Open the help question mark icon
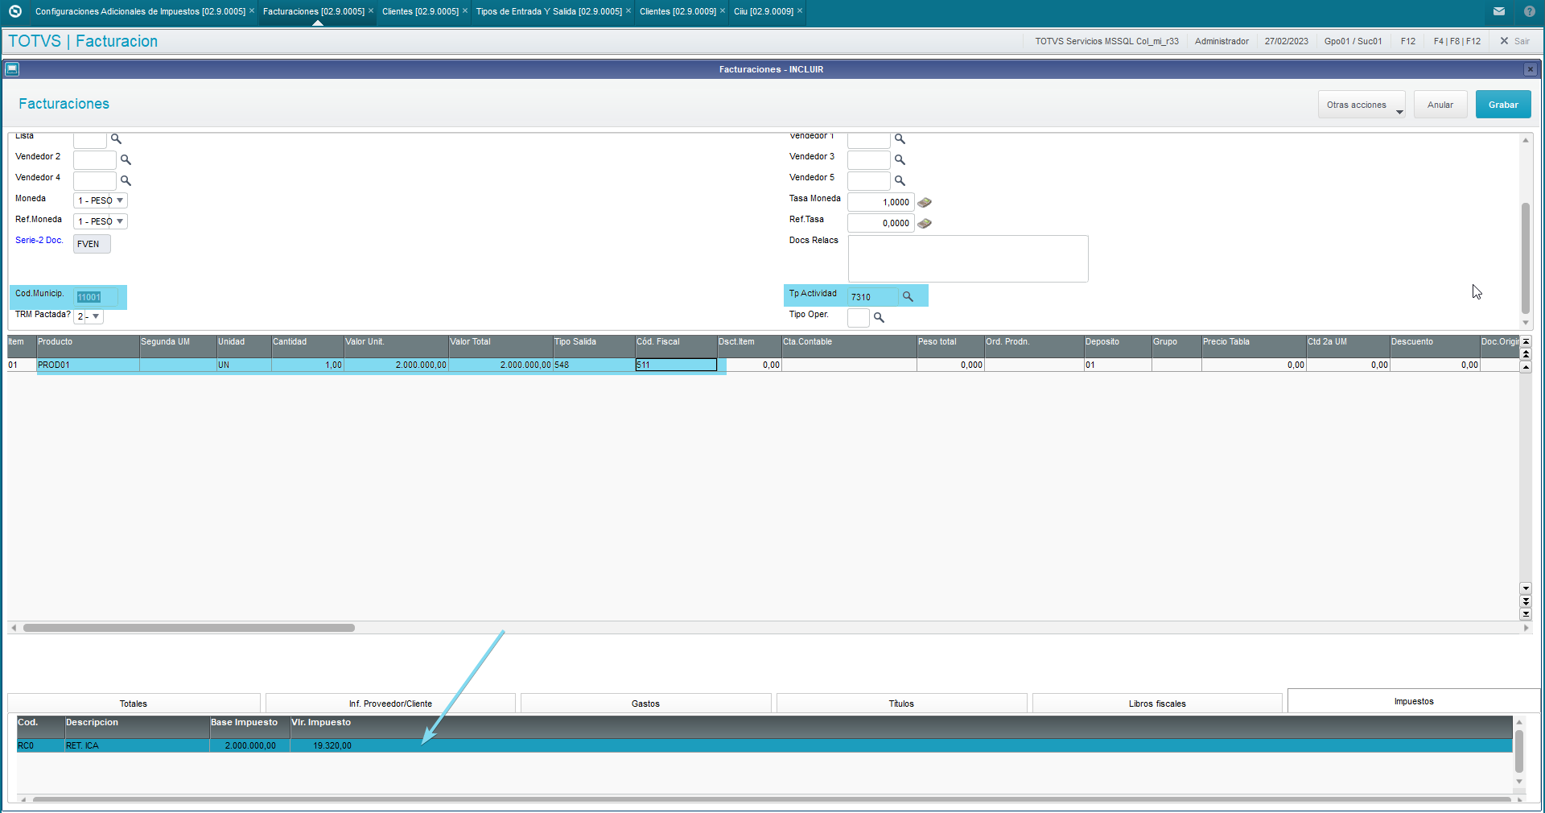The height and width of the screenshot is (813, 1545). [x=1529, y=11]
